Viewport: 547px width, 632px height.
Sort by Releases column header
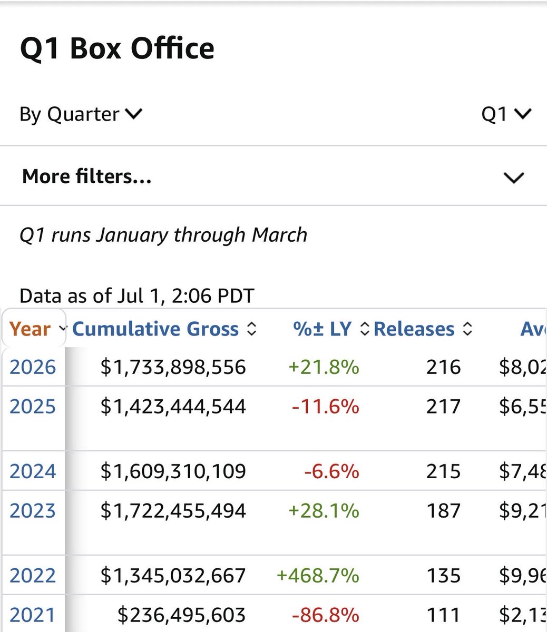point(414,329)
